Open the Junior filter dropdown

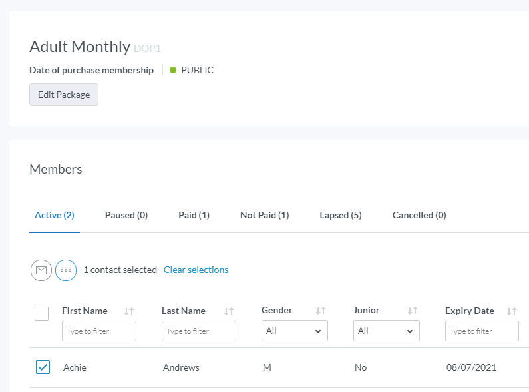pyautogui.click(x=387, y=331)
